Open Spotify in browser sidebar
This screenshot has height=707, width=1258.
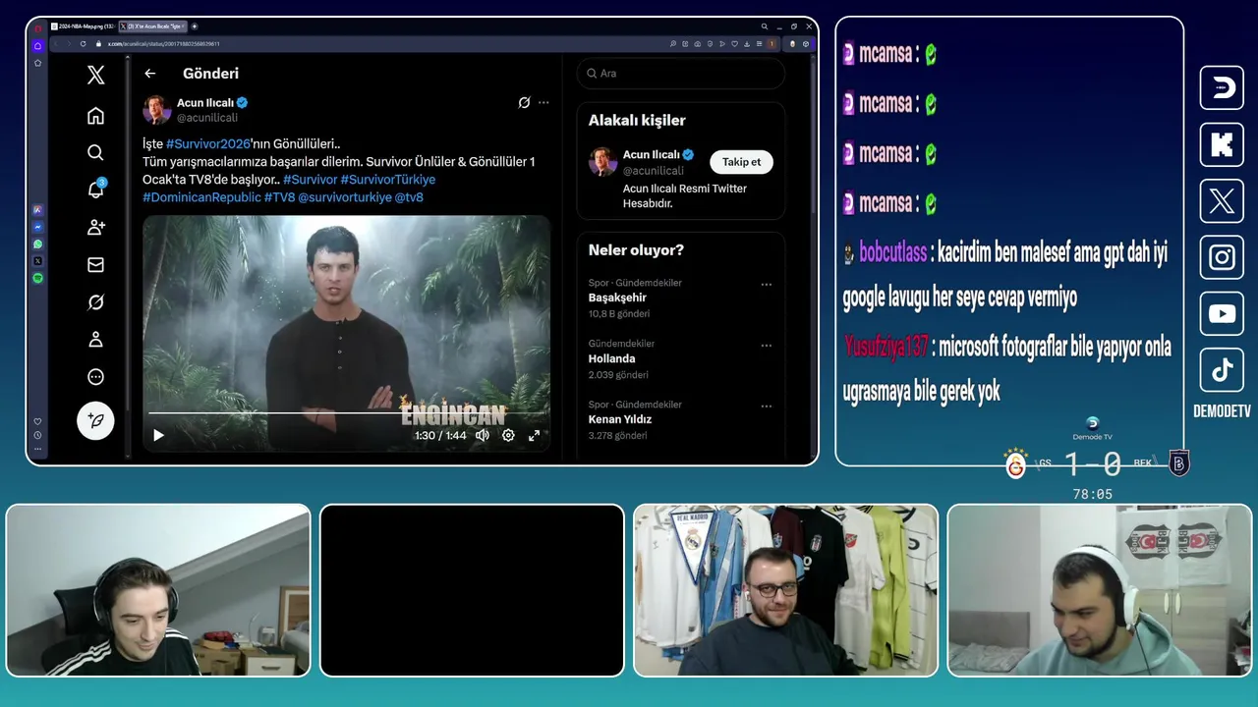pos(37,278)
